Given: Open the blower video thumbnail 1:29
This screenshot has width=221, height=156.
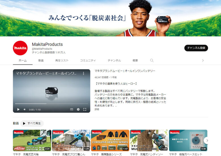Looking at the screenshot, I should pos(71,140).
